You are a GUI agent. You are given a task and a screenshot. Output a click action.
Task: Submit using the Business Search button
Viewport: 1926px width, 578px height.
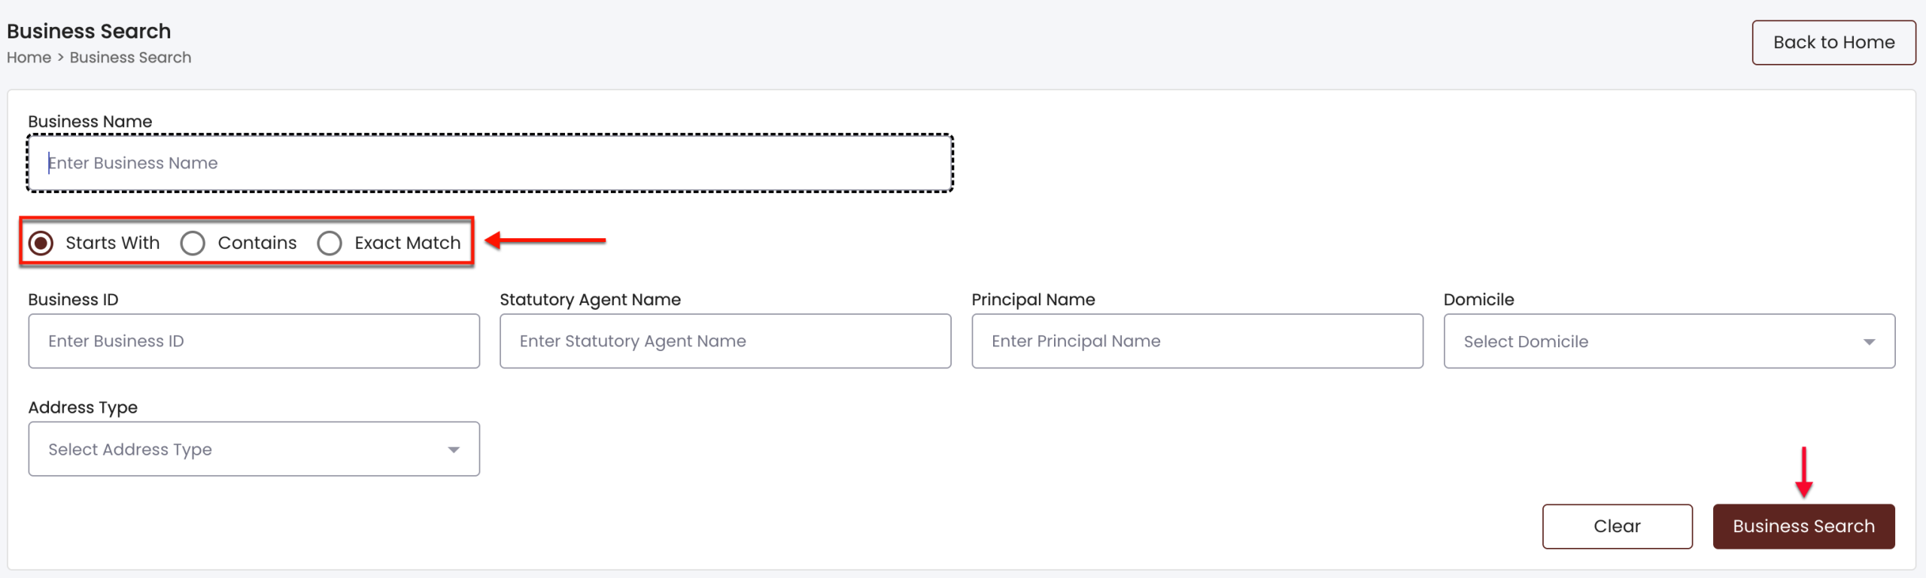[1803, 526]
